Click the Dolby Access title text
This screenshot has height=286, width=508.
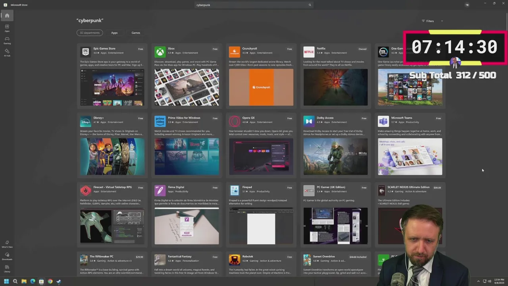pyautogui.click(x=325, y=118)
